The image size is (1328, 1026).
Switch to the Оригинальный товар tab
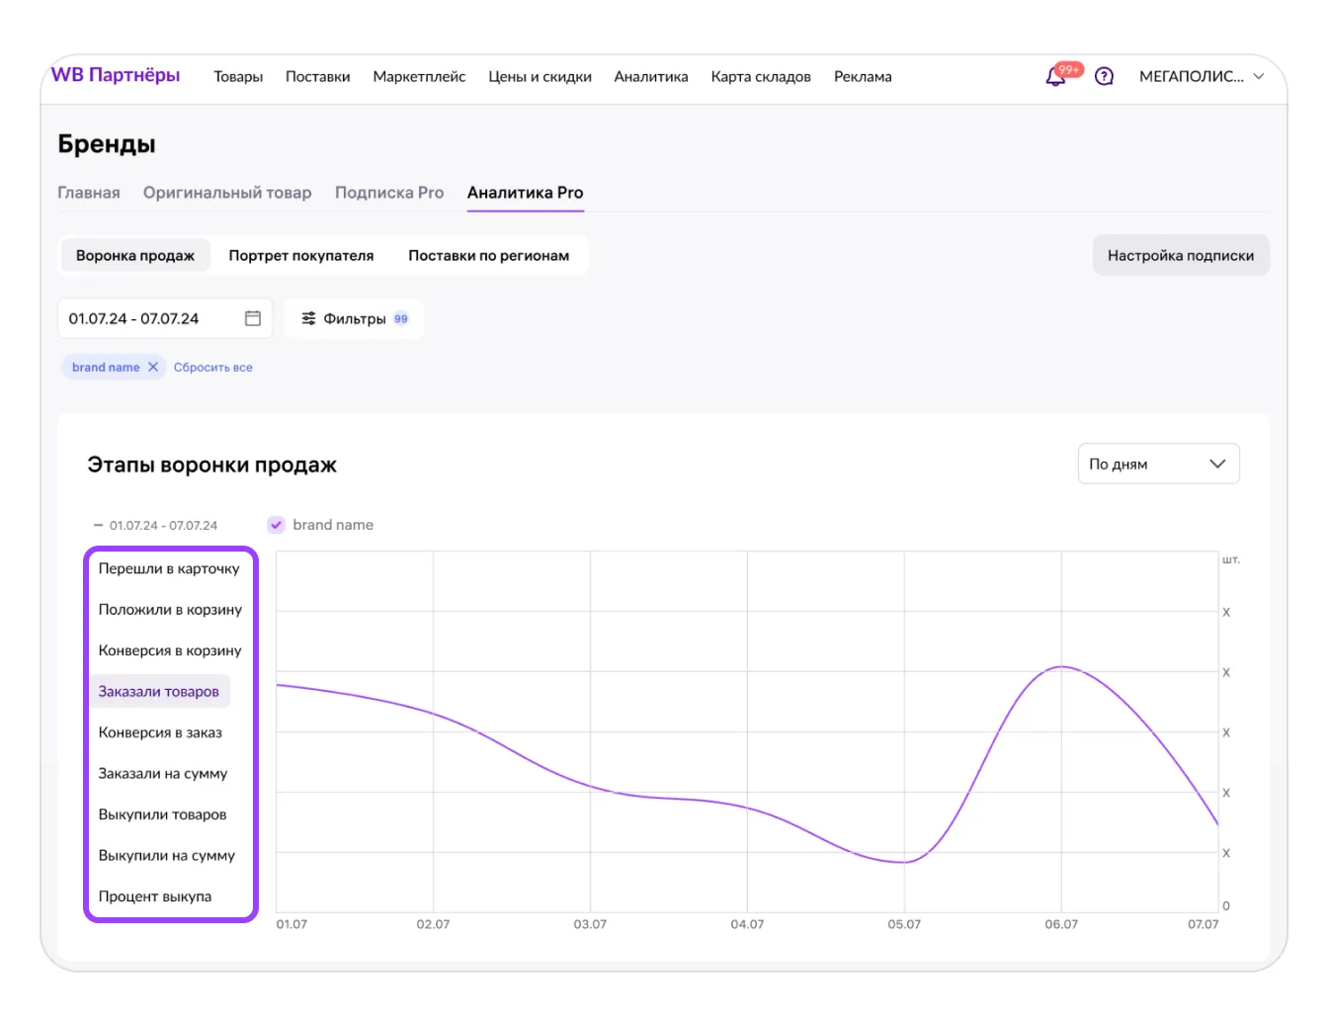point(227,193)
